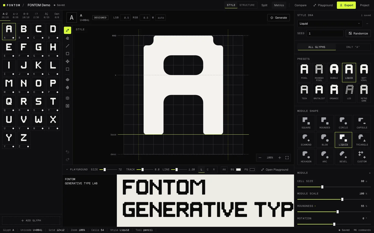Viewport: 374px width, 233px height.
Task: Collapse the Playground section
Action: point(67,170)
